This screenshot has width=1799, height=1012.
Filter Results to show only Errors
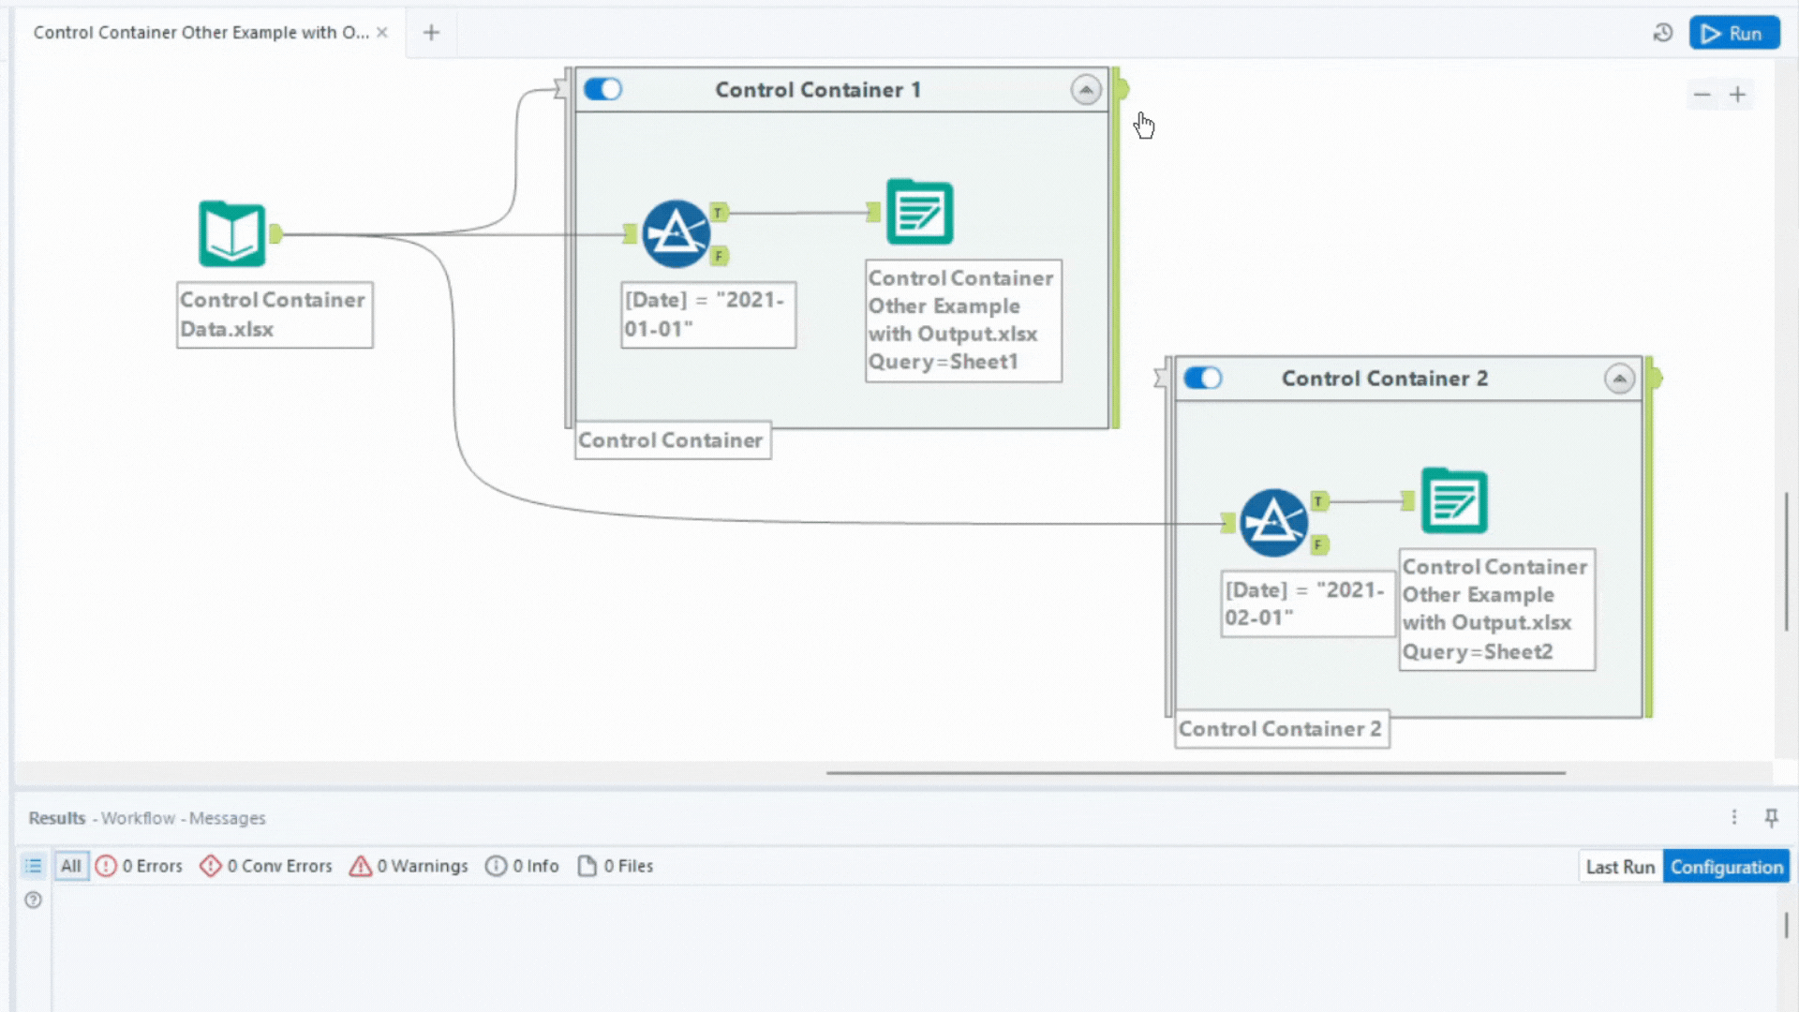point(107,866)
